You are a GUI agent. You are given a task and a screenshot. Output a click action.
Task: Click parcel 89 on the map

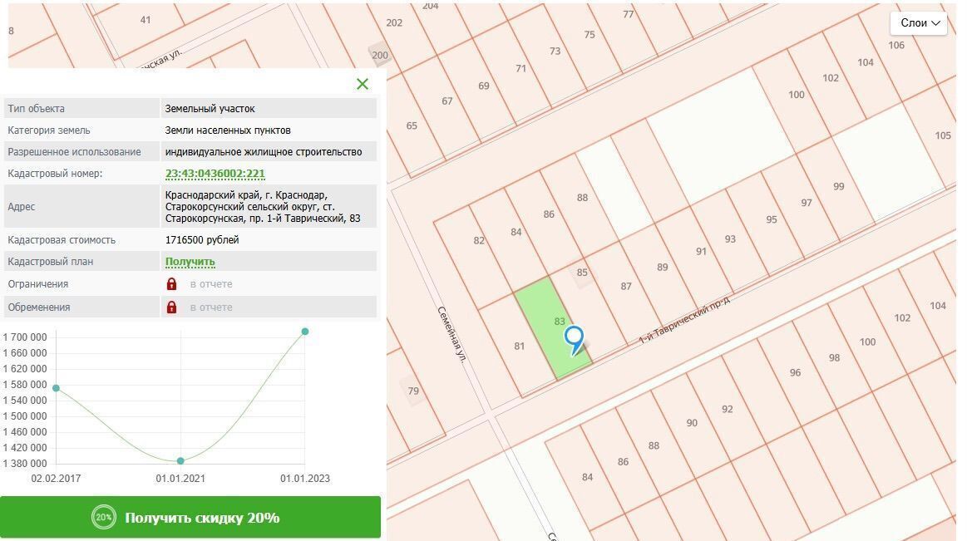coord(663,268)
